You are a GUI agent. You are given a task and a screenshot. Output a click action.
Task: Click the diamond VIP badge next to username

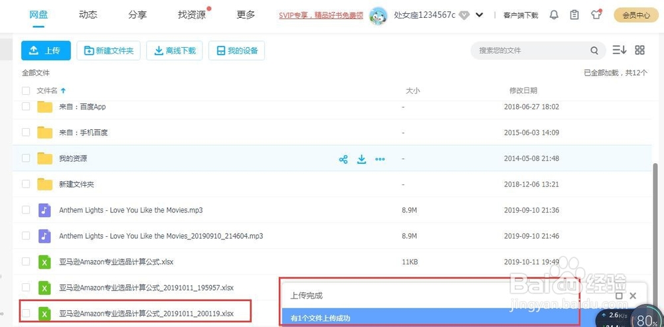464,15
